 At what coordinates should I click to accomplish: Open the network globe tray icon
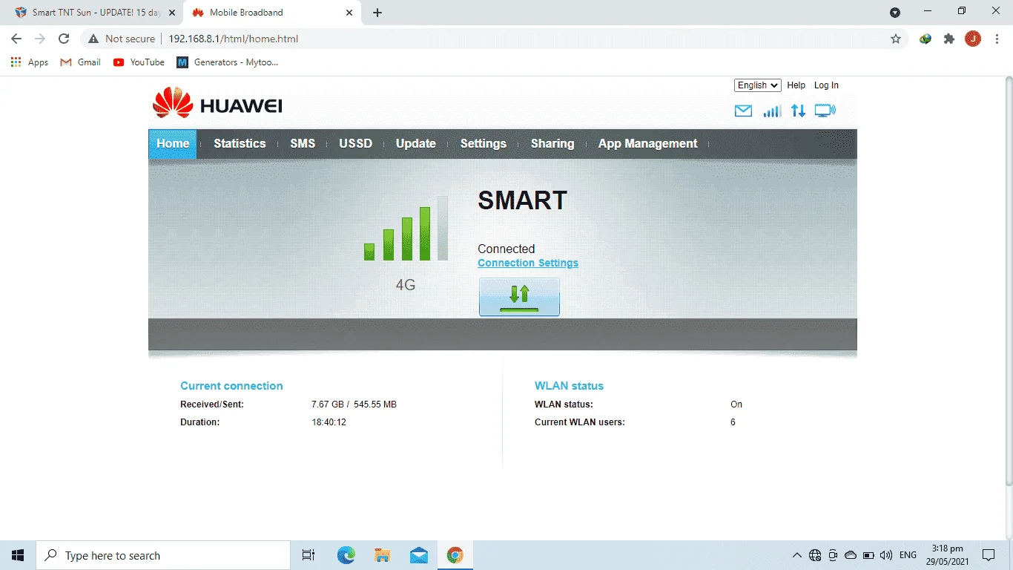point(815,555)
